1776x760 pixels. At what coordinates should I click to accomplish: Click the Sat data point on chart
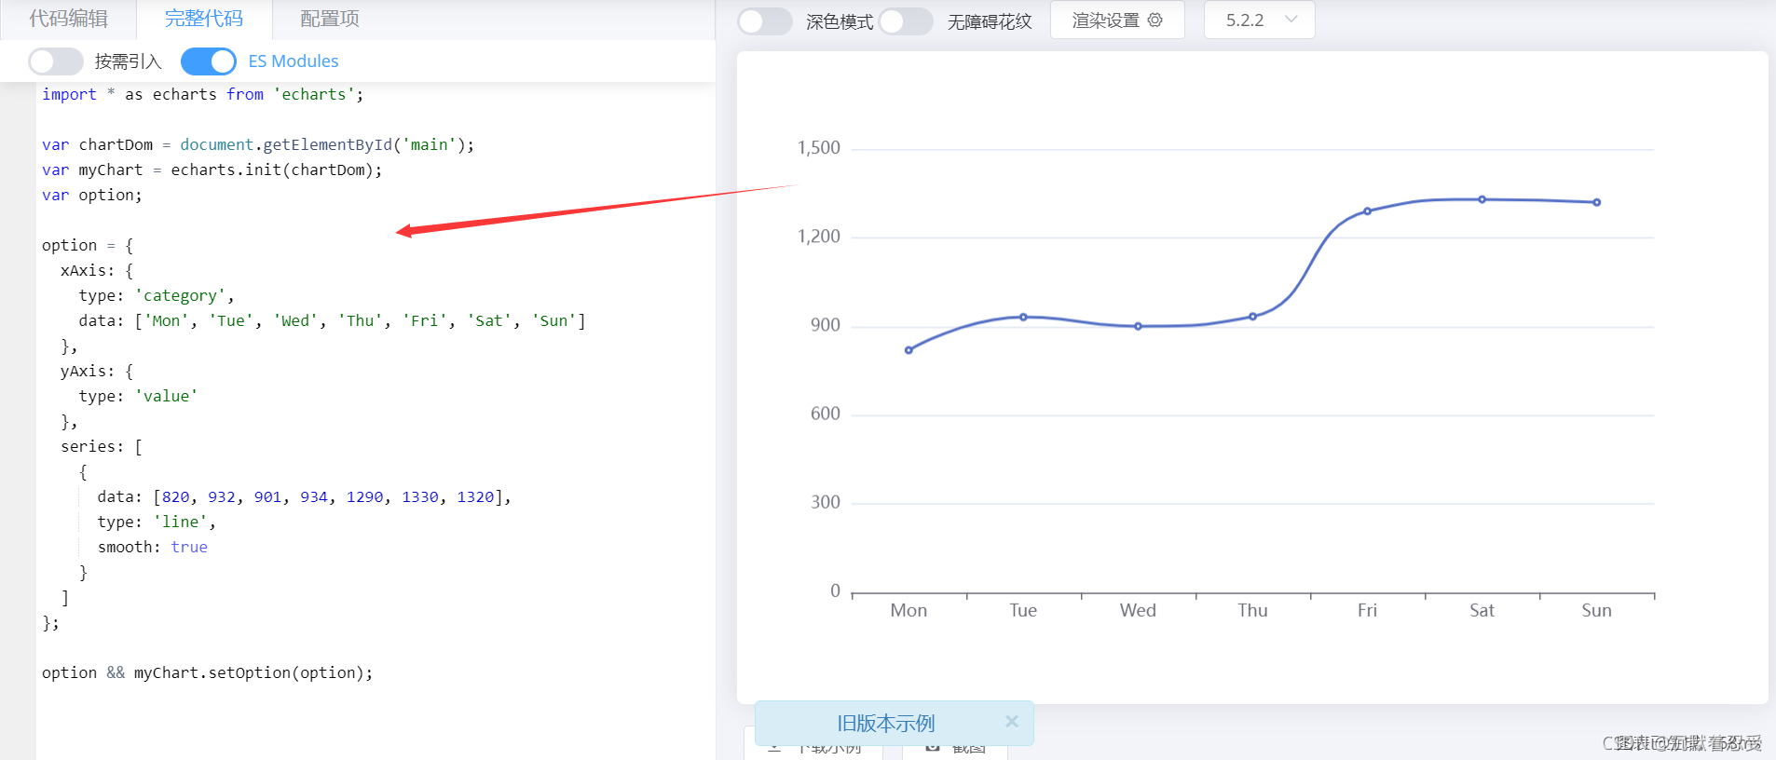click(x=1482, y=199)
